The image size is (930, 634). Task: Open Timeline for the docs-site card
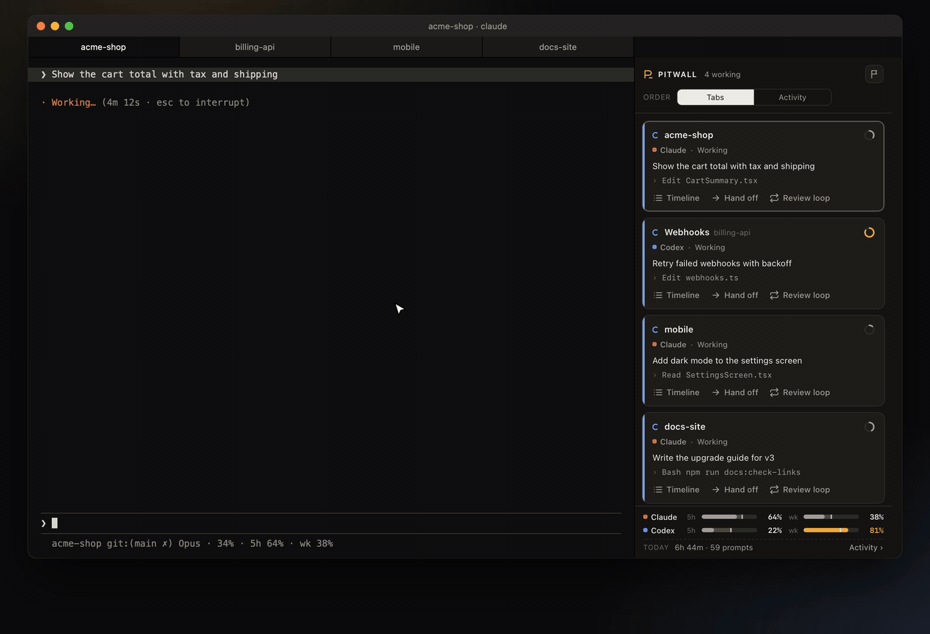(x=676, y=490)
